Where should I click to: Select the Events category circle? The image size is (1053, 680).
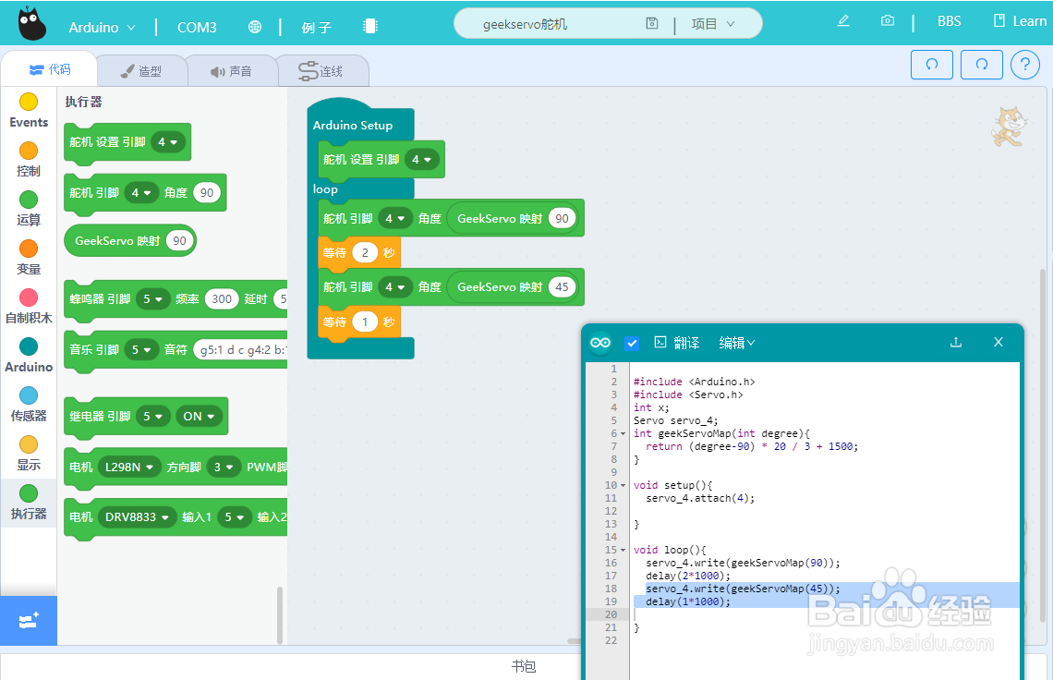[29, 102]
